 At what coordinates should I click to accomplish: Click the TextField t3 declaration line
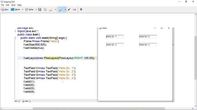point(50,75)
